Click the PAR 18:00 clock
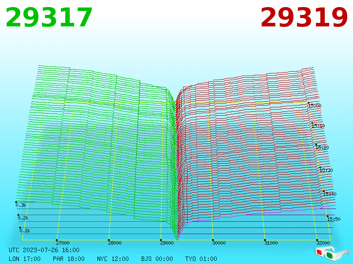The width and height of the screenshot is (353, 264). (69, 259)
